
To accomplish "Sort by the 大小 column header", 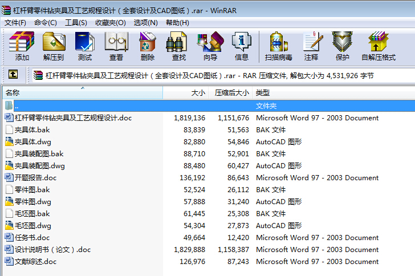I will click(x=185, y=93).
